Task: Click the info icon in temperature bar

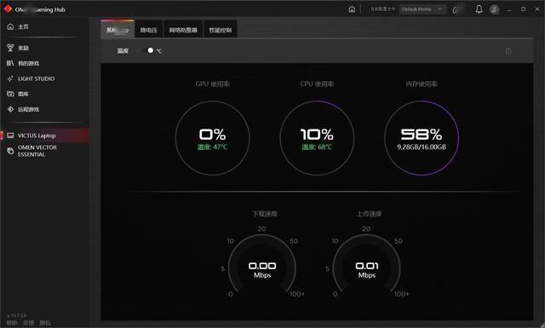Action: pos(508,51)
